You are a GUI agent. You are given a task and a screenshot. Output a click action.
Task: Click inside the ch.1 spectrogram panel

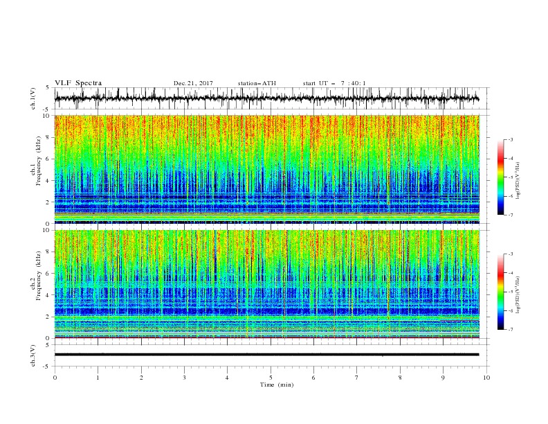267,169
